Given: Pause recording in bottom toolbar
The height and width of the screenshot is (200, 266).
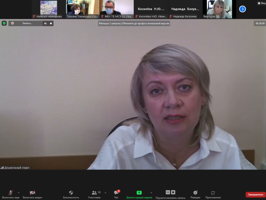Looking at the screenshot, I should click(168, 192).
